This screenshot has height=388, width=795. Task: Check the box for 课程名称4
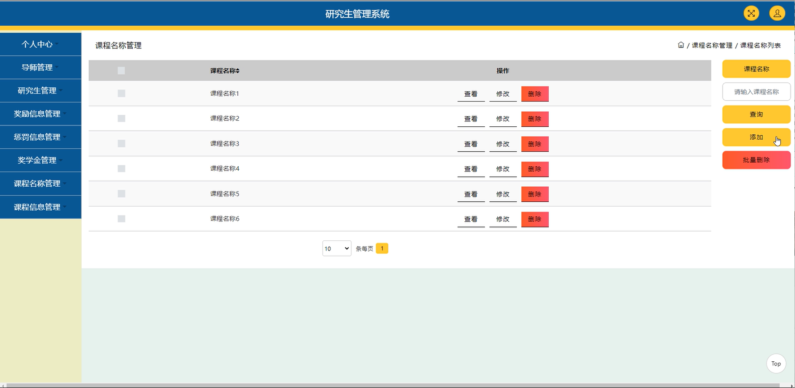coord(121,169)
